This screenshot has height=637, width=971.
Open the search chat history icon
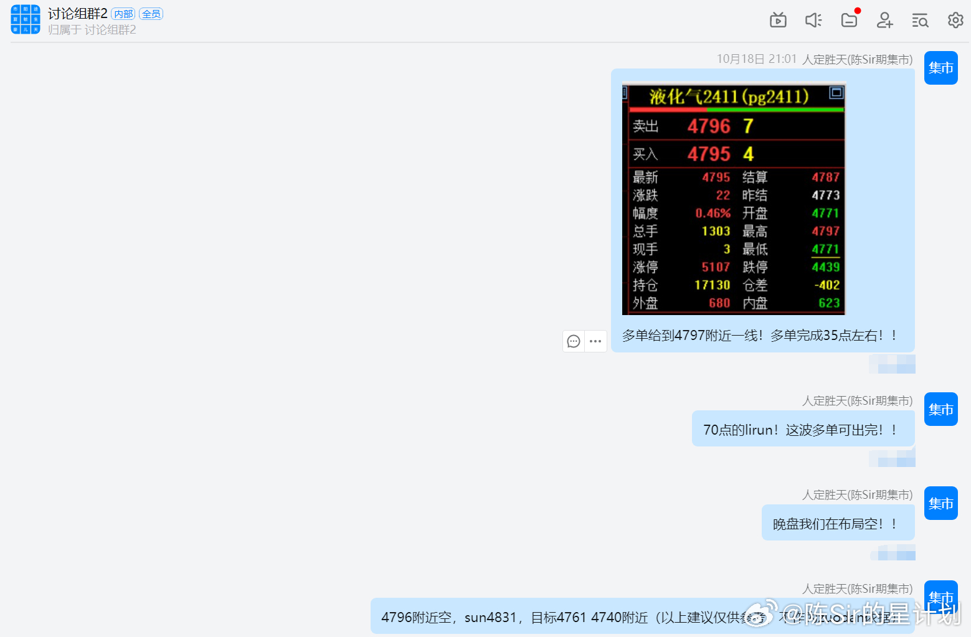pyautogui.click(x=920, y=21)
